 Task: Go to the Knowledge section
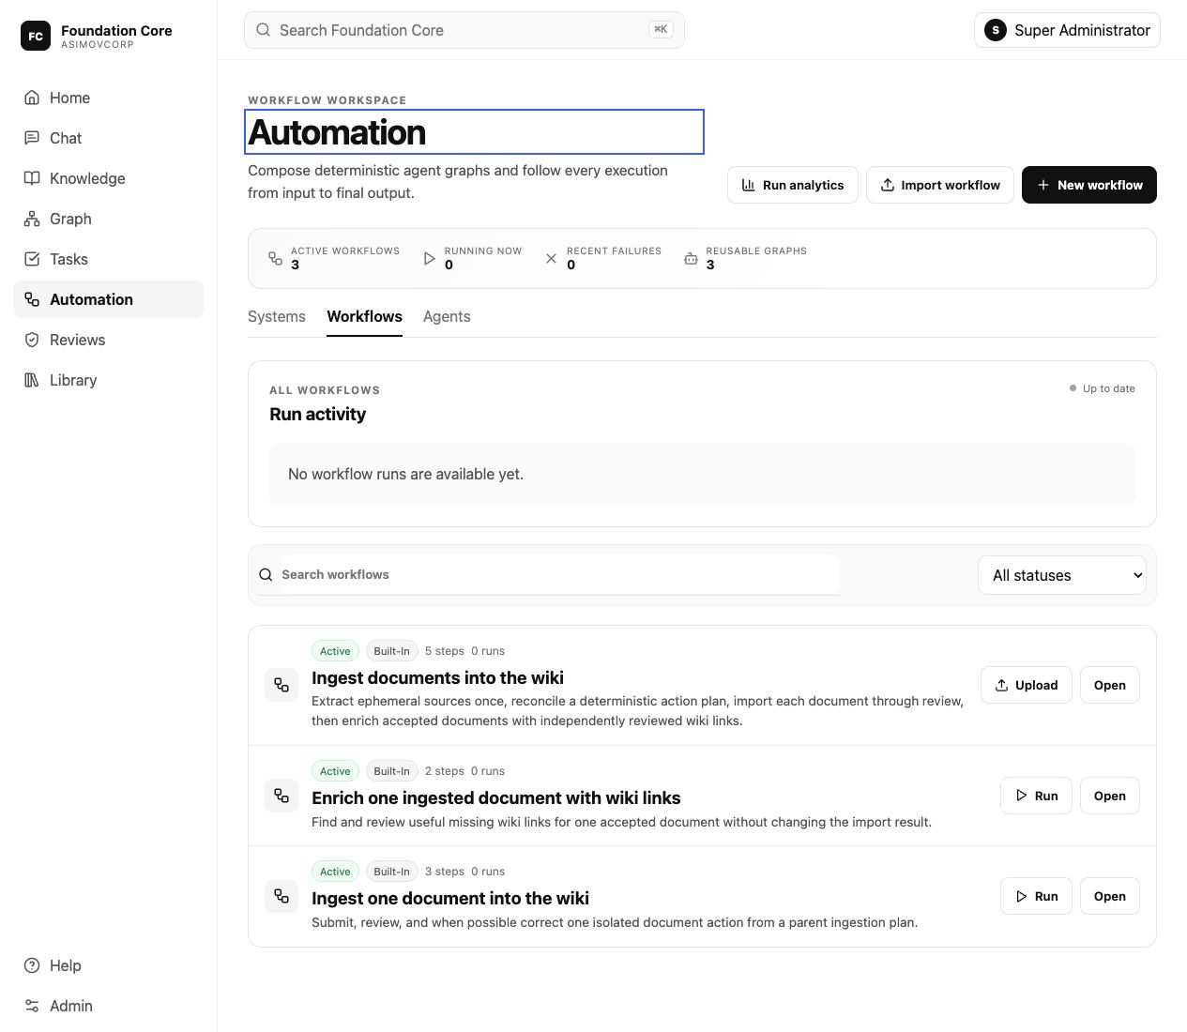(x=108, y=178)
